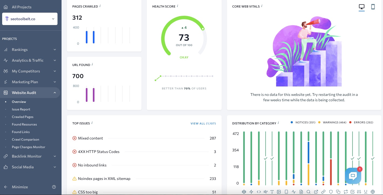
Task: Click the text 'T' category icon
Action: click(272, 192)
